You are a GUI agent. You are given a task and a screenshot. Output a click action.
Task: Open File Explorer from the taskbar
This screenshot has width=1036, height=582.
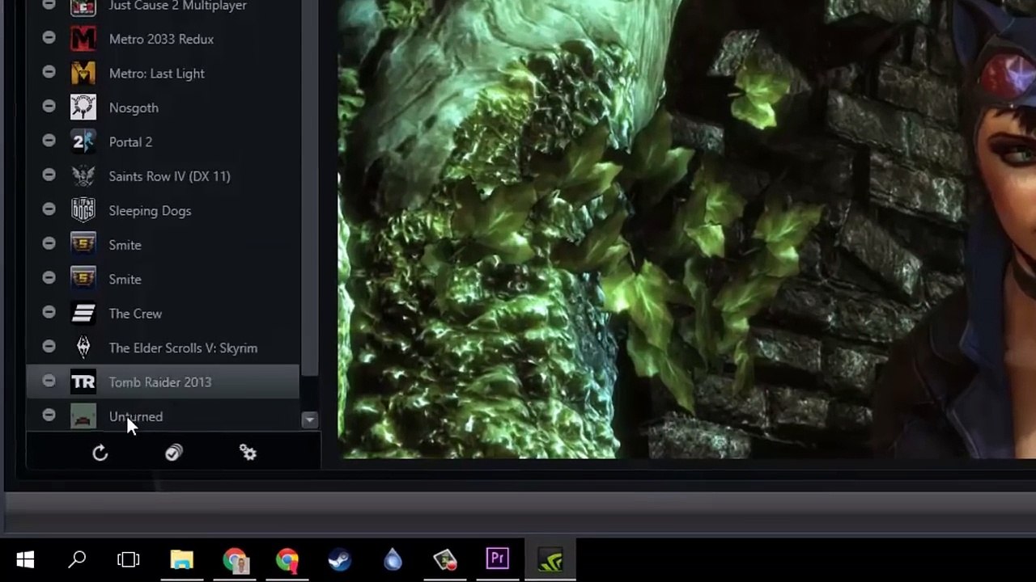pyautogui.click(x=182, y=559)
